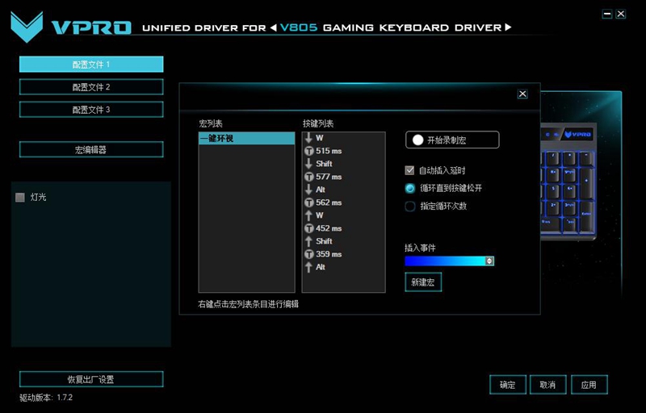Image resolution: width=646 pixels, height=413 pixels.
Task: Click the 驱动版本: 1.7.2 version text
Action: pyautogui.click(x=46, y=398)
